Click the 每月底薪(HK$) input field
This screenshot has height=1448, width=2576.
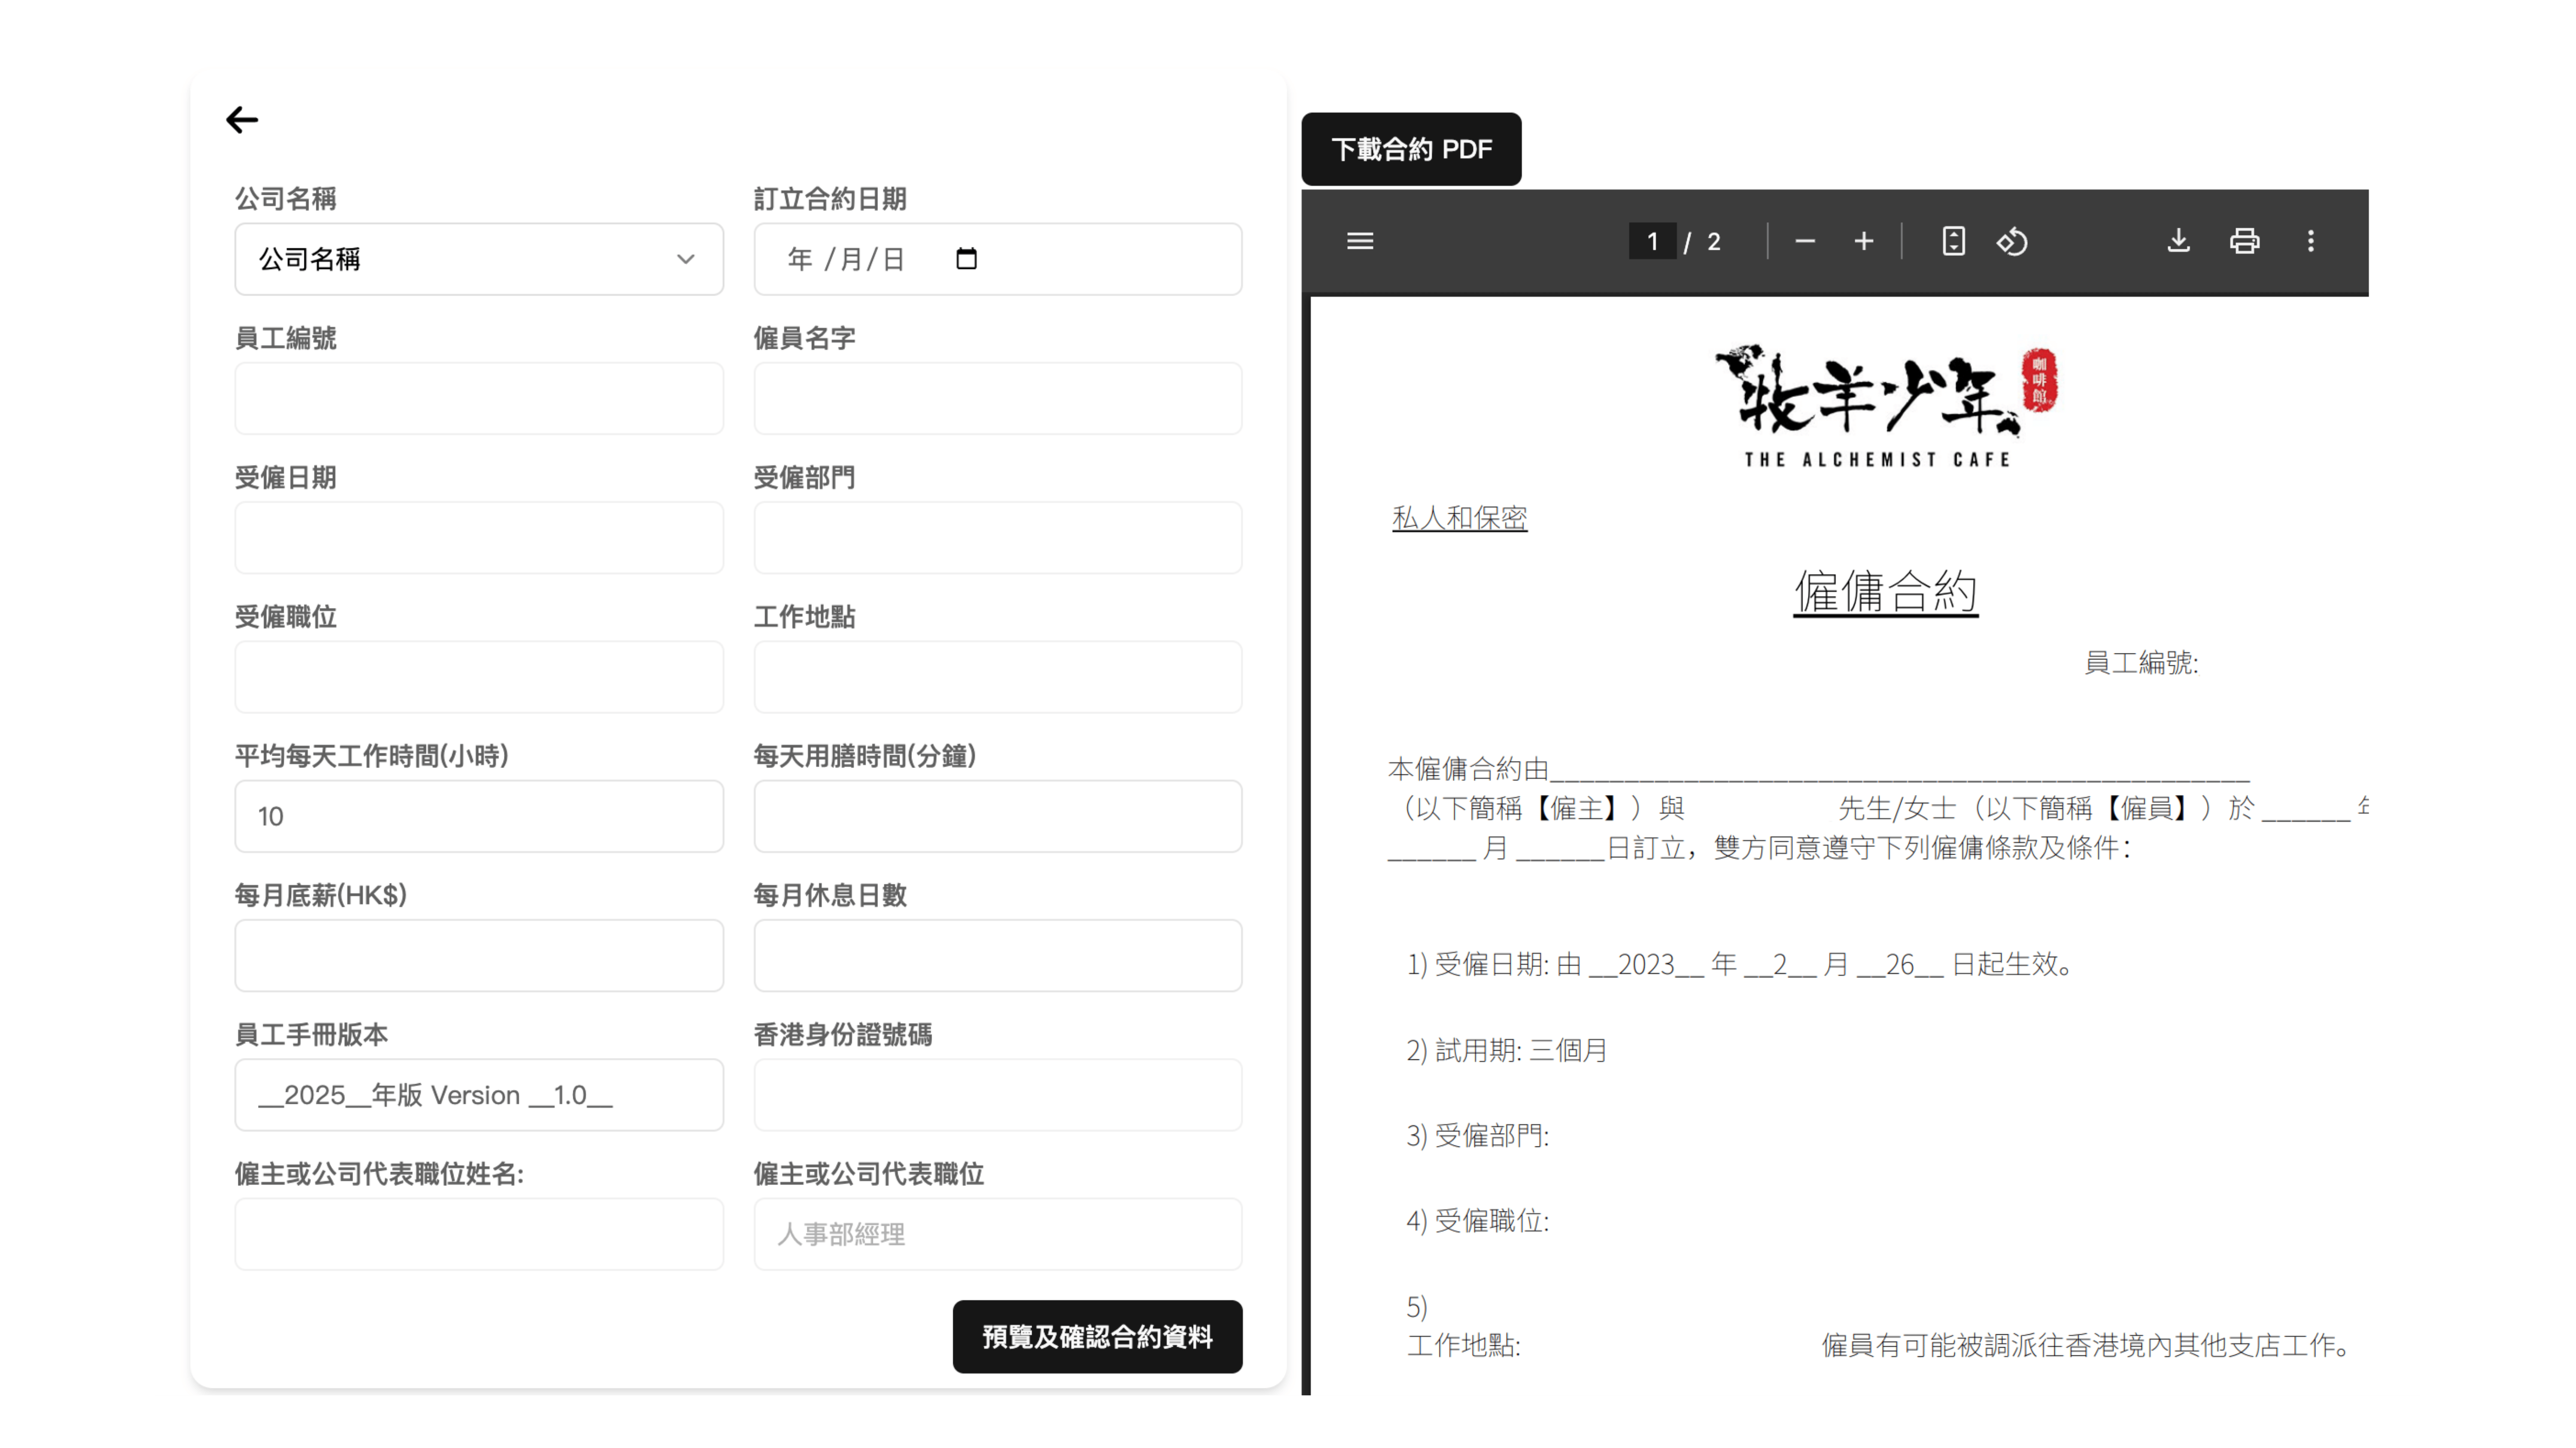(479, 955)
